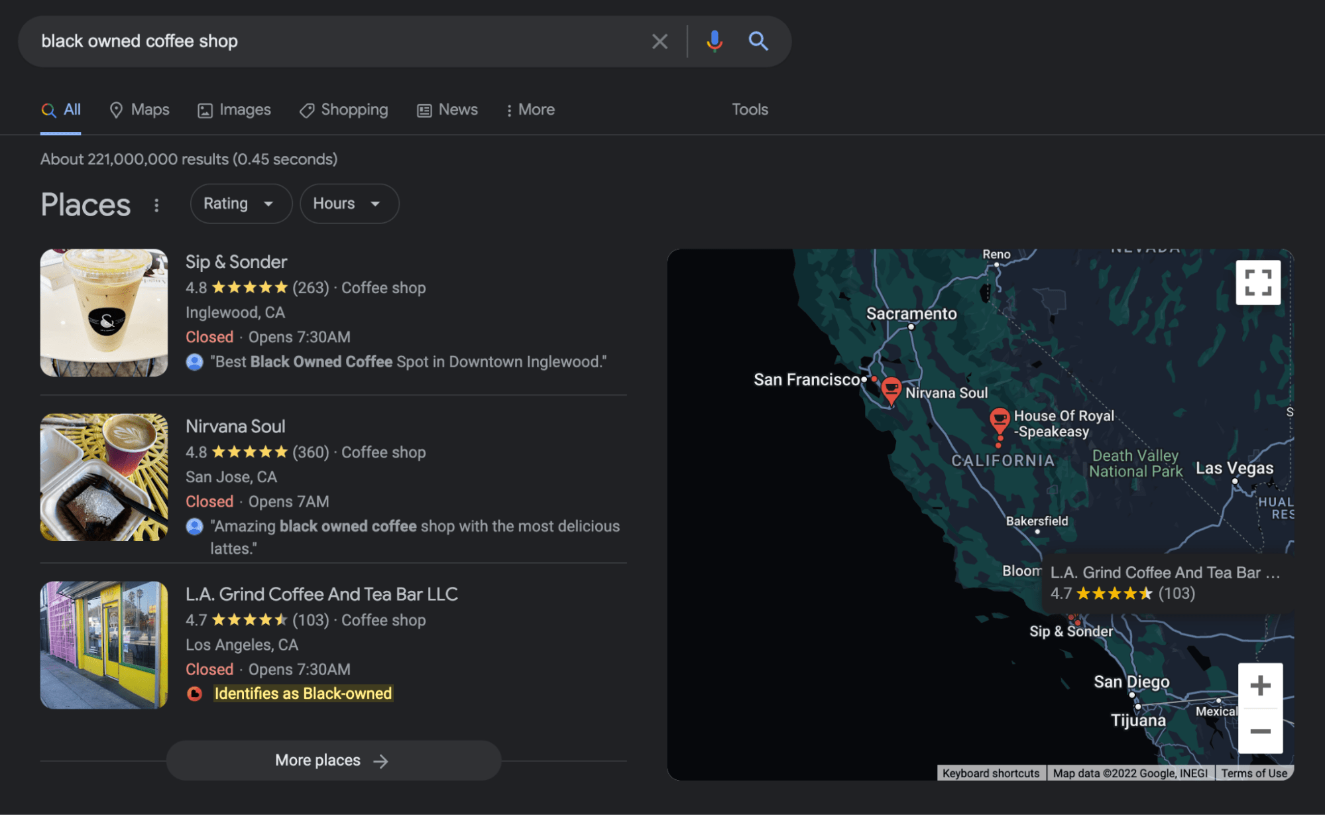Viewport: 1325px width, 815px height.
Task: Switch to the Maps tab
Action: (x=139, y=110)
